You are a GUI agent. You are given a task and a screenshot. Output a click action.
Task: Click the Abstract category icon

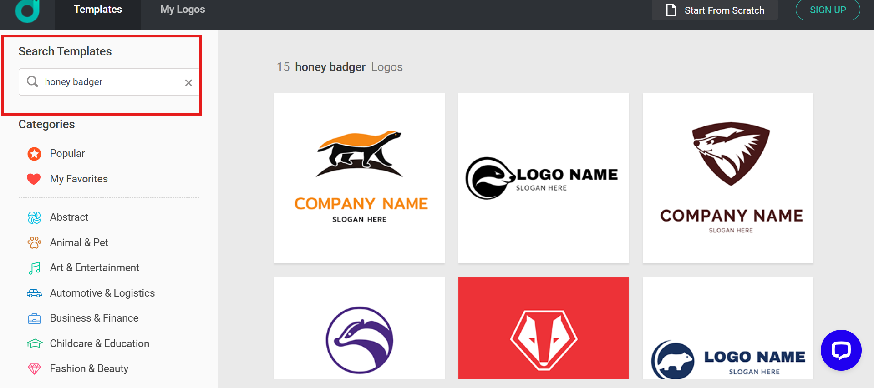[34, 217]
